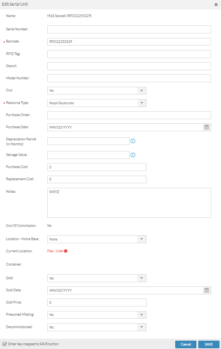Screen dimensions: 221x349
Task: Open the Sold dropdown
Action: pos(97,278)
